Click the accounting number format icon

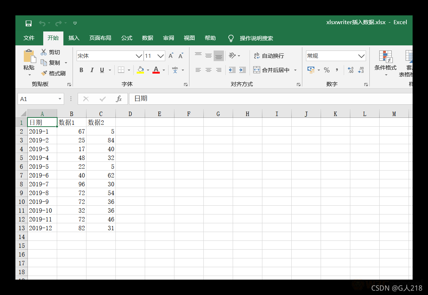(311, 70)
